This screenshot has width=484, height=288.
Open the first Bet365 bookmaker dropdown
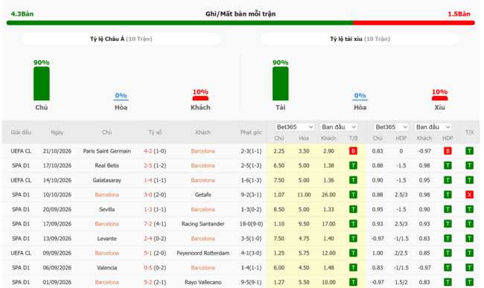294,127
